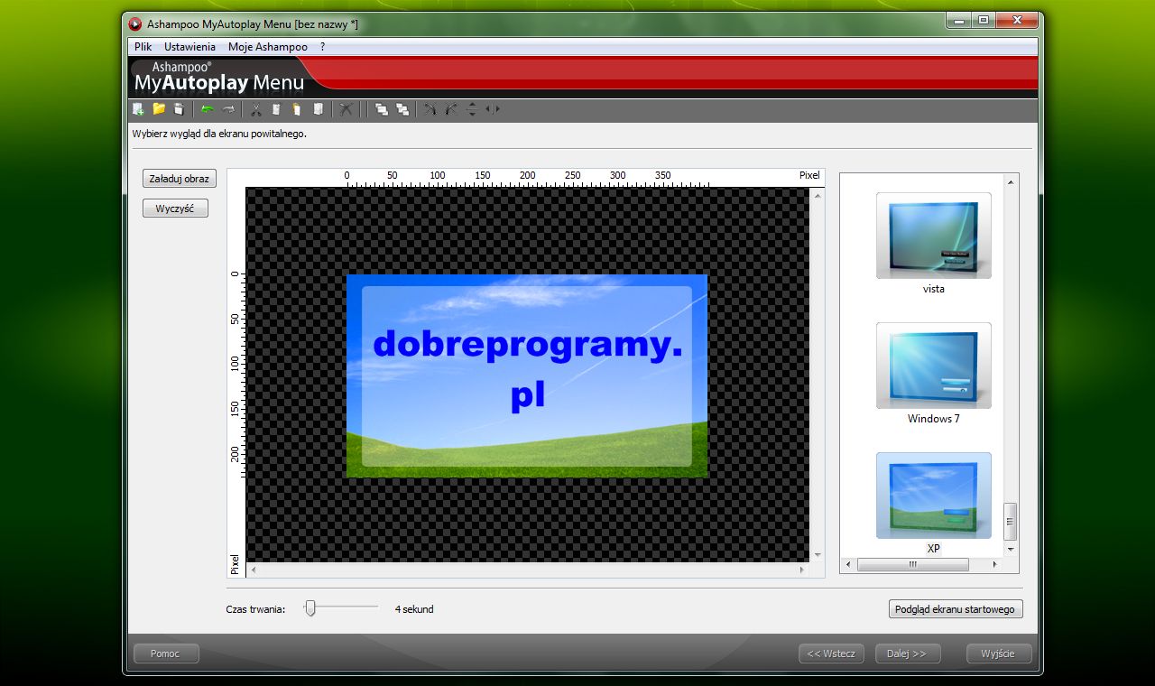Image resolution: width=1155 pixels, height=686 pixels.
Task: Click the template list scroll left arrow
Action: coord(849,564)
